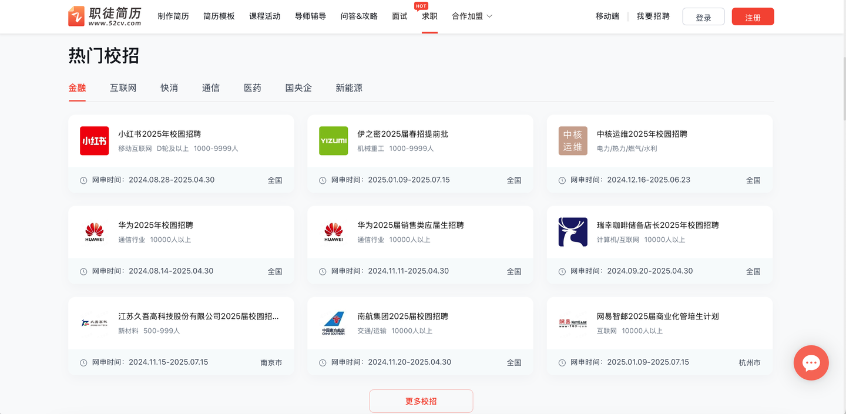846x414 pixels.
Task: Switch to the 医药 tab
Action: pos(253,88)
